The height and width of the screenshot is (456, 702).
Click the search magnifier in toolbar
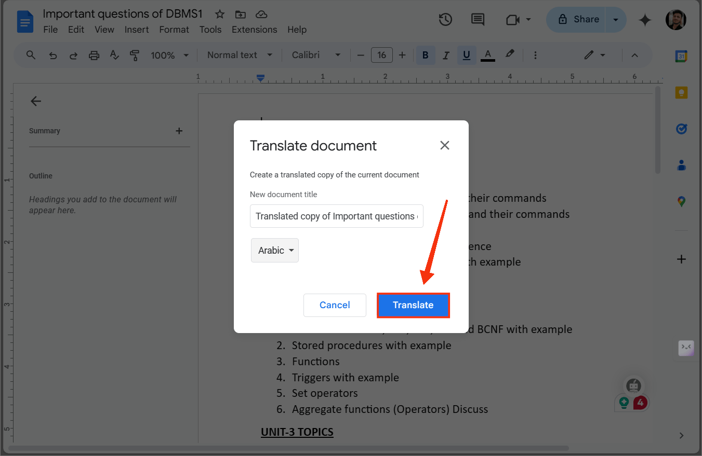pyautogui.click(x=31, y=55)
